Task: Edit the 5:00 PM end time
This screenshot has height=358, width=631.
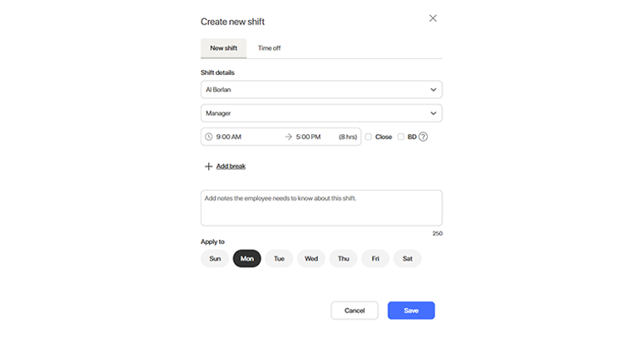Action: [x=308, y=137]
